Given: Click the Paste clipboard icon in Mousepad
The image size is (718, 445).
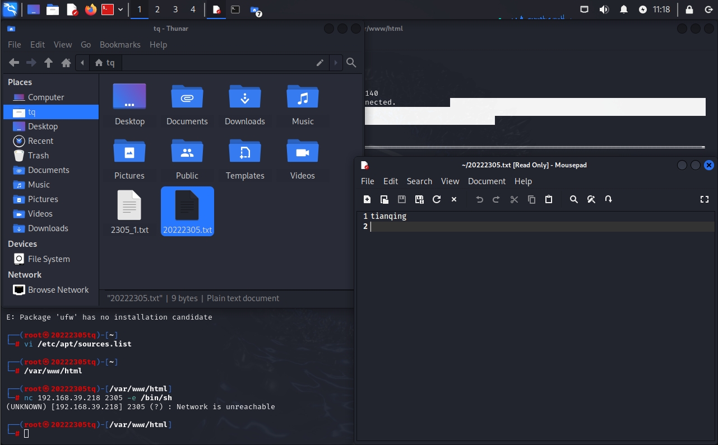Looking at the screenshot, I should (x=549, y=199).
